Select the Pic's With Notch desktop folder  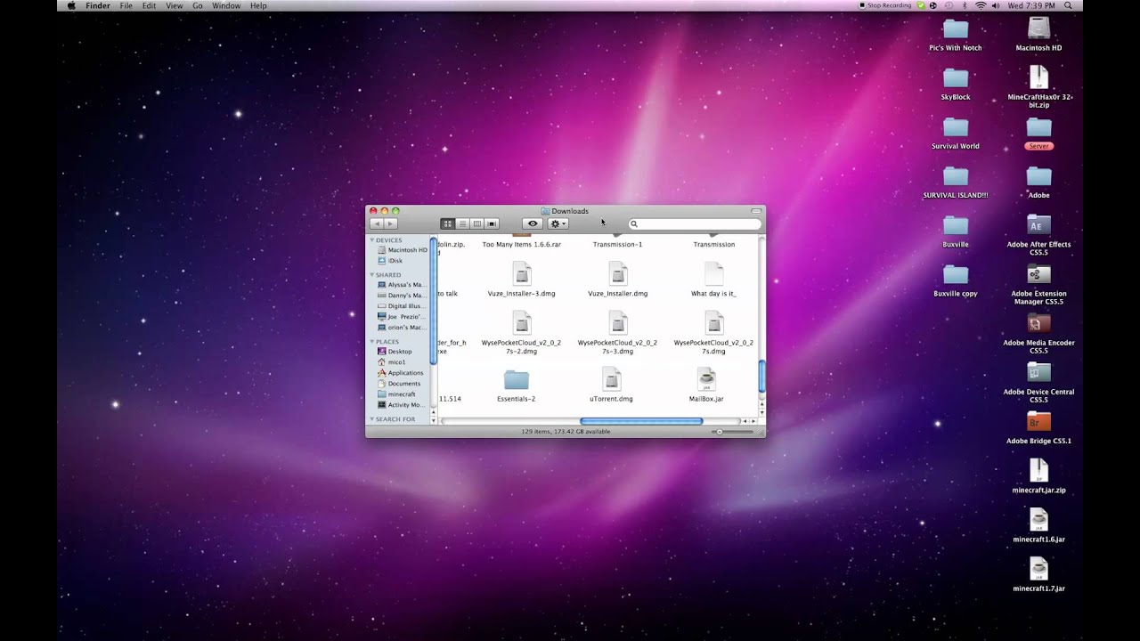coord(956,29)
